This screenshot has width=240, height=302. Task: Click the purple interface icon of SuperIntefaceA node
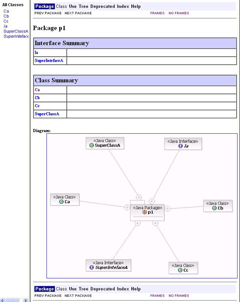pos(92,267)
